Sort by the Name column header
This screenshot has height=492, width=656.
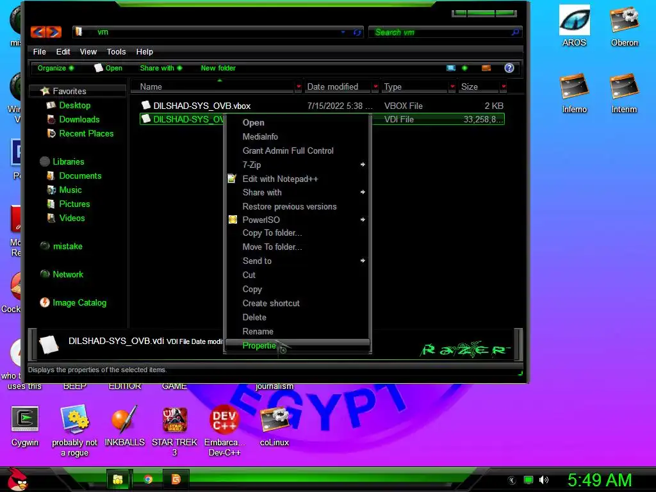pyautogui.click(x=151, y=86)
